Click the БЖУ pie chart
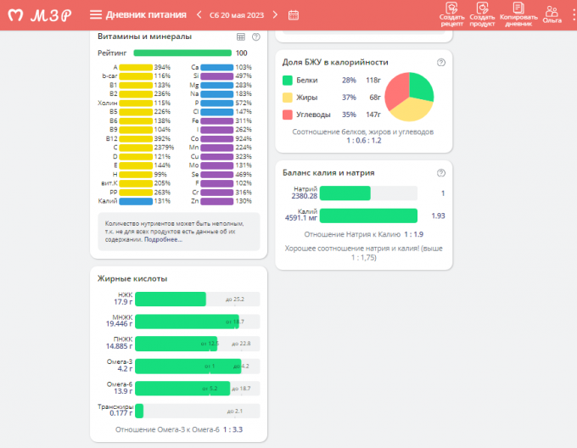The image size is (577, 448). (x=409, y=96)
